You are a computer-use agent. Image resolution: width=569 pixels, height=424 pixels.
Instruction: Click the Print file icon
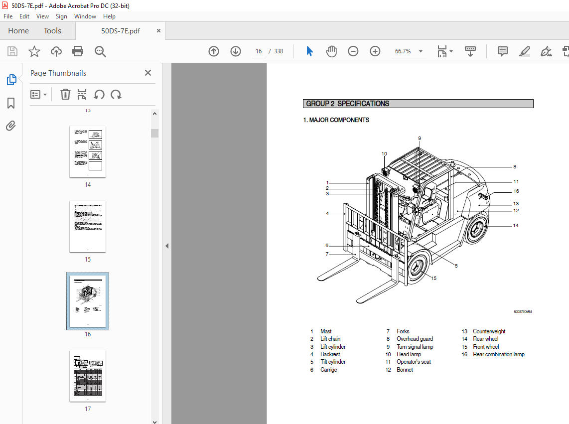coord(78,51)
